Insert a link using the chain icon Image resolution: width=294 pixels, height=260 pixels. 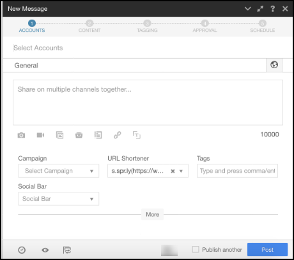coord(117,135)
